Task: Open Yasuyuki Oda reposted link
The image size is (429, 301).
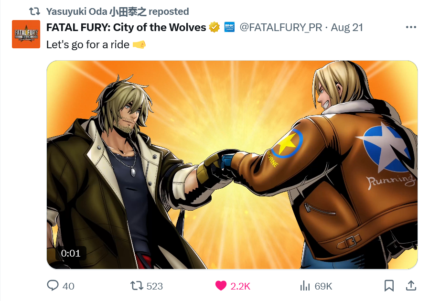Action: pyautogui.click(x=118, y=11)
